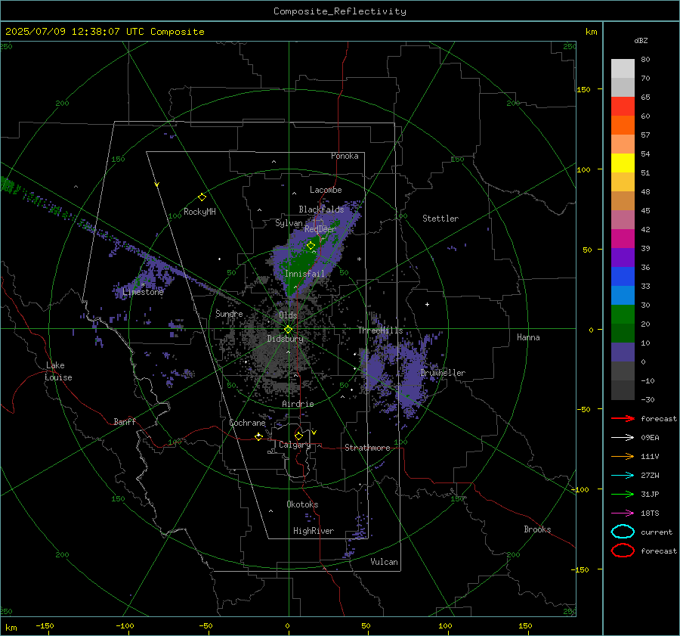Click the cyan current ellipse legend icon
The height and width of the screenshot is (636, 680).
pos(623,532)
